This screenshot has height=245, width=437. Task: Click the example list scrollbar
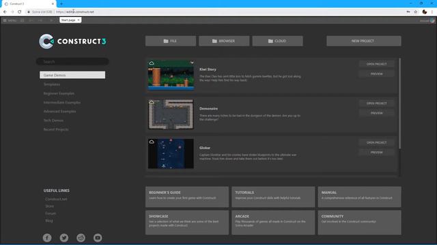pyautogui.click(x=400, y=103)
